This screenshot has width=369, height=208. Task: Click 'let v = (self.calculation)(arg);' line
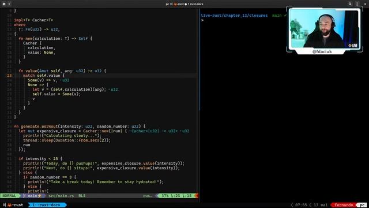[69, 90]
